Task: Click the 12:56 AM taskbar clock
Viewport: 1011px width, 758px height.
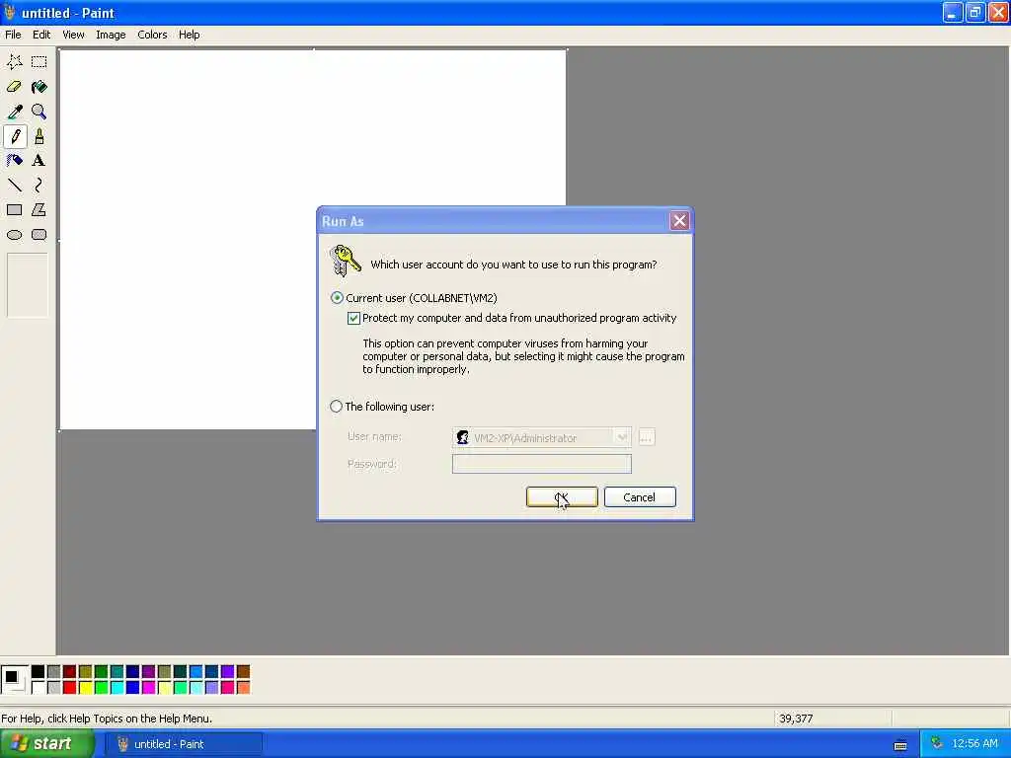Action: (x=974, y=744)
